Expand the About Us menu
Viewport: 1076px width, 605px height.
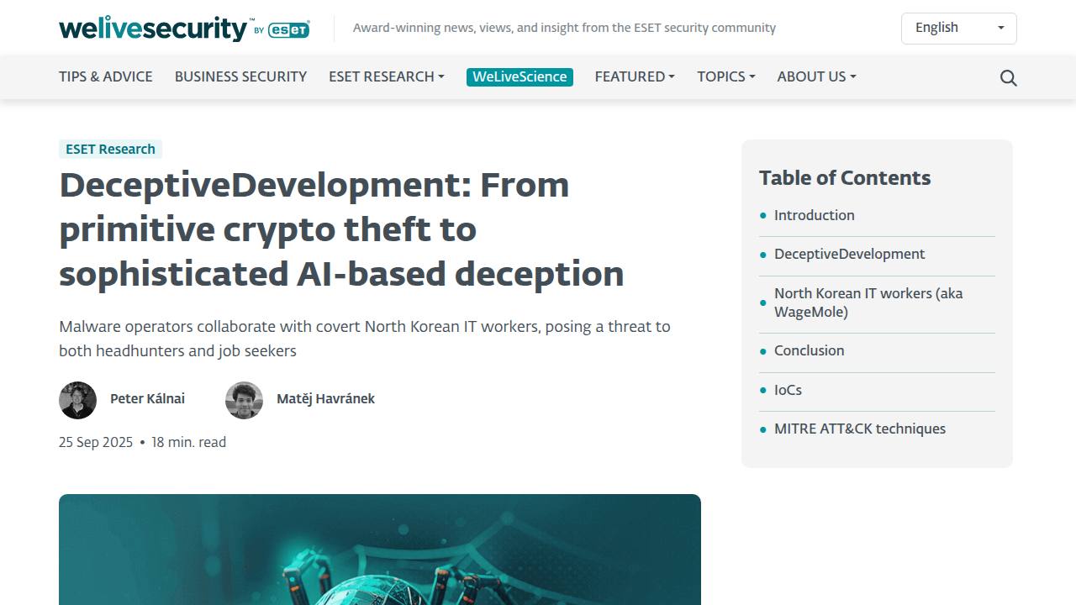(816, 76)
